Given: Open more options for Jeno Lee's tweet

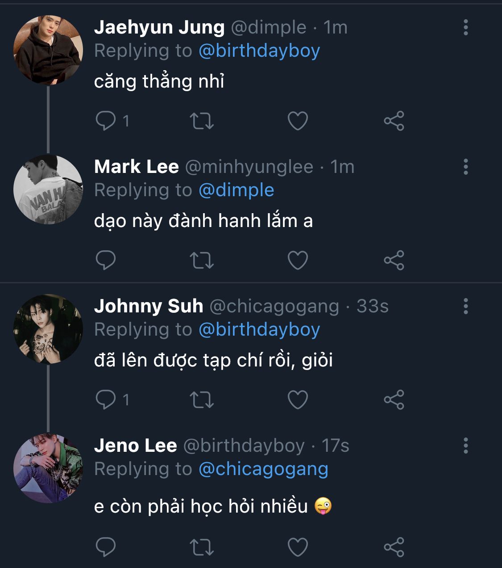Looking at the screenshot, I should click(466, 446).
